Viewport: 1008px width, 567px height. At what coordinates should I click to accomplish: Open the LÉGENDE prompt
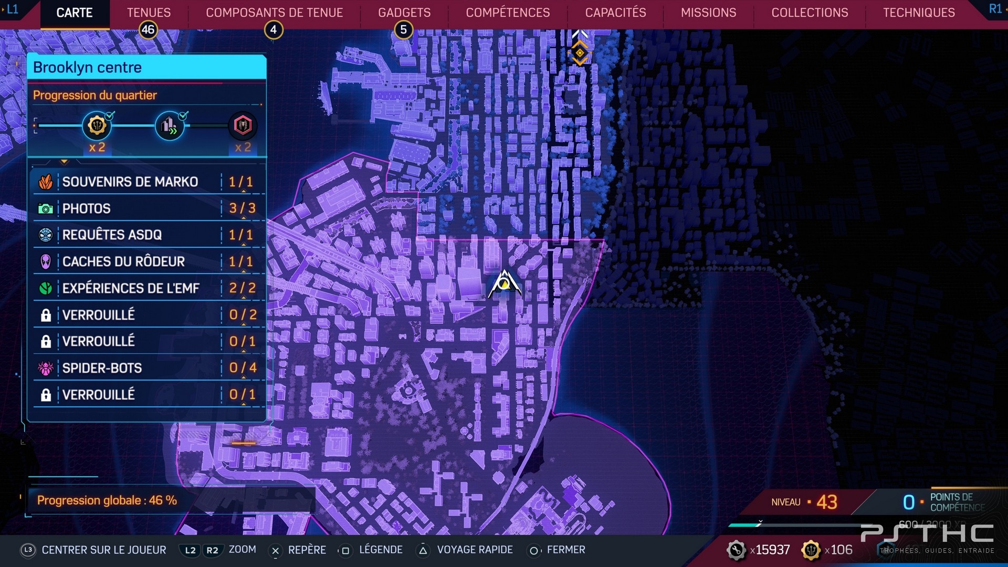pos(381,550)
